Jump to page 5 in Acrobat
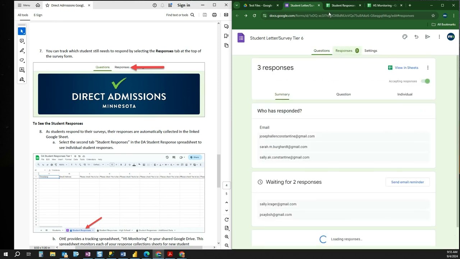The width and height of the screenshot is (460, 259). point(226,194)
